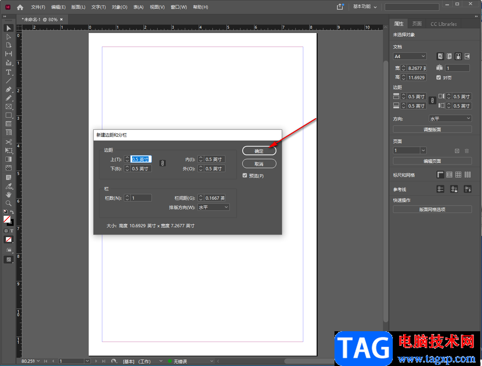Select the Content Collector tool
This screenshot has height=366, width=482.
coord(9,63)
